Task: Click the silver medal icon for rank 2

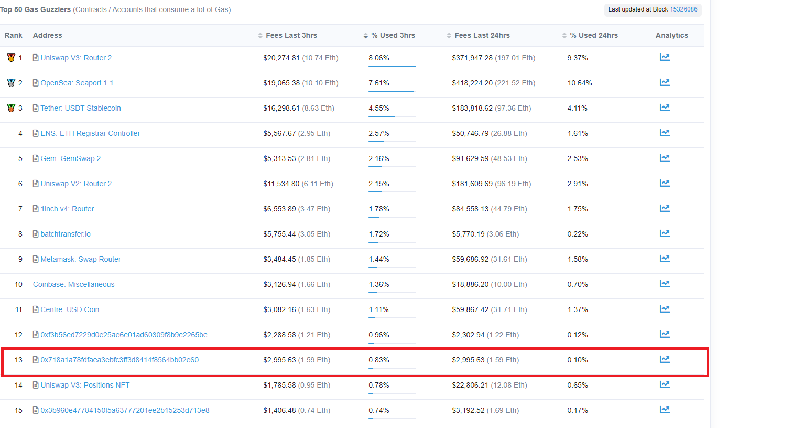Action: pyautogui.click(x=11, y=83)
